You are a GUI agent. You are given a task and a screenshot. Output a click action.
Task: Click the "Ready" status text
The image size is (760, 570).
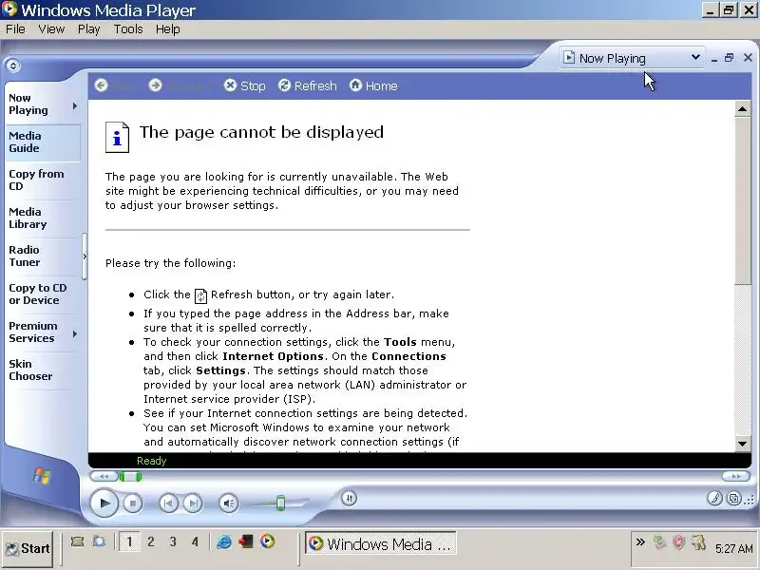(151, 461)
